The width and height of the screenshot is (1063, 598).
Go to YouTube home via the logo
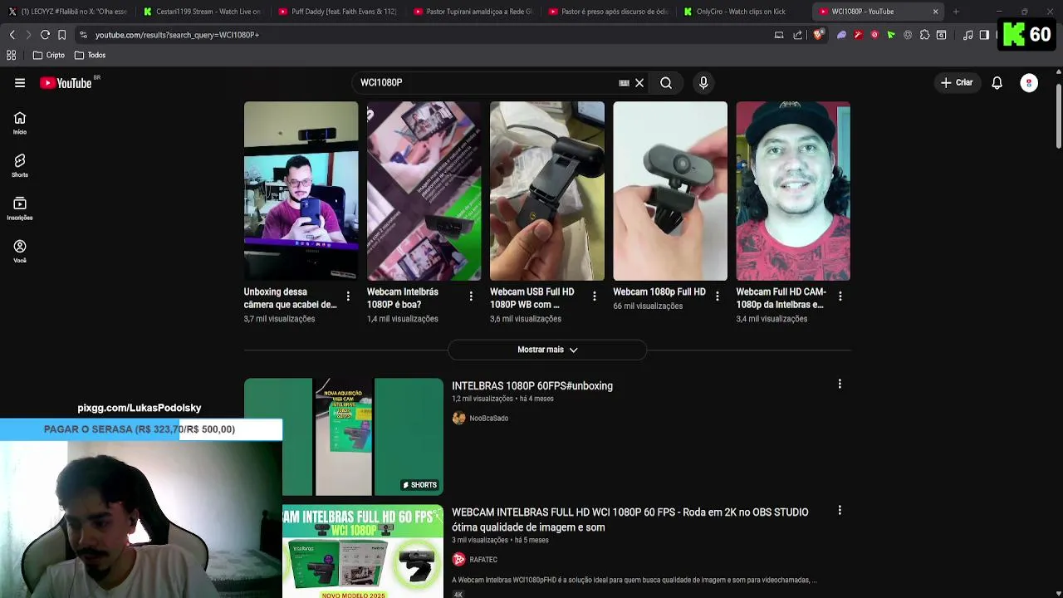pos(66,83)
